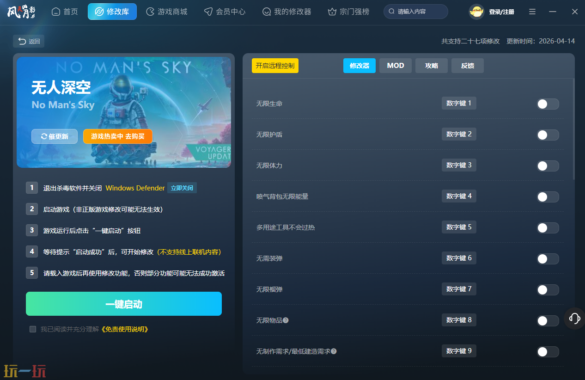Image resolution: width=585 pixels, height=380 pixels.
Task: Click the cheat list scrollbar
Action: click(573, 129)
